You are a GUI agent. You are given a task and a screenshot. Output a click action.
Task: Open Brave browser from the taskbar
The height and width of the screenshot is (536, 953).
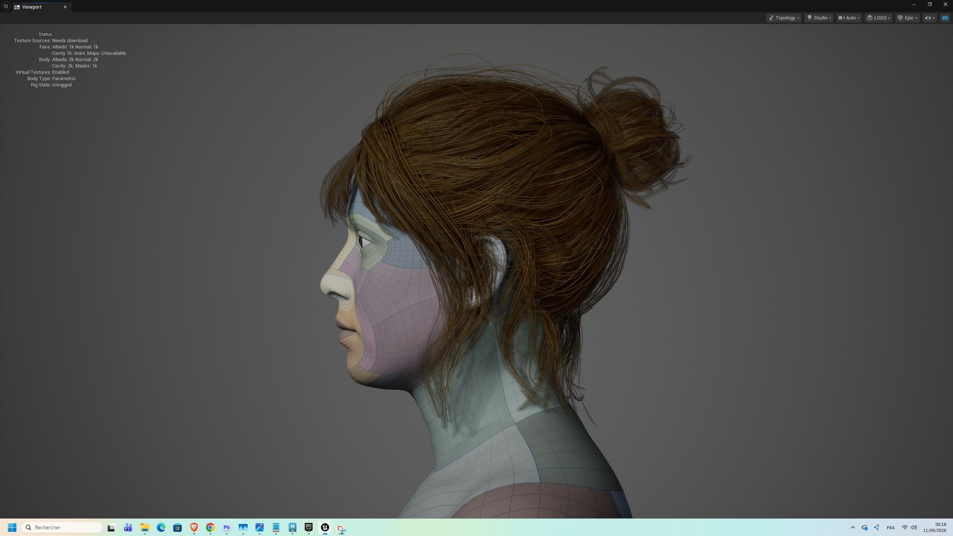(x=194, y=528)
